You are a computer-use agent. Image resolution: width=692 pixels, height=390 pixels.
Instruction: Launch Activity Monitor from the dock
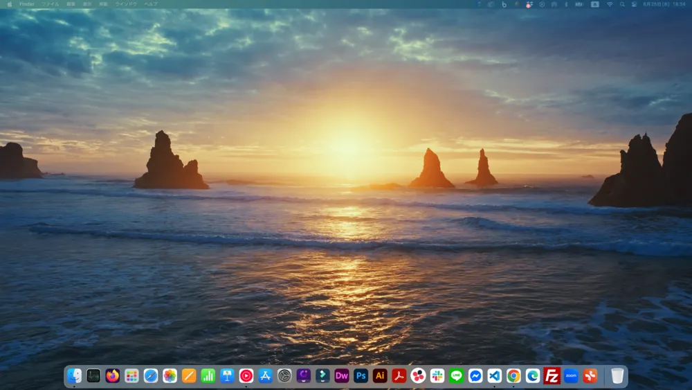click(x=93, y=375)
